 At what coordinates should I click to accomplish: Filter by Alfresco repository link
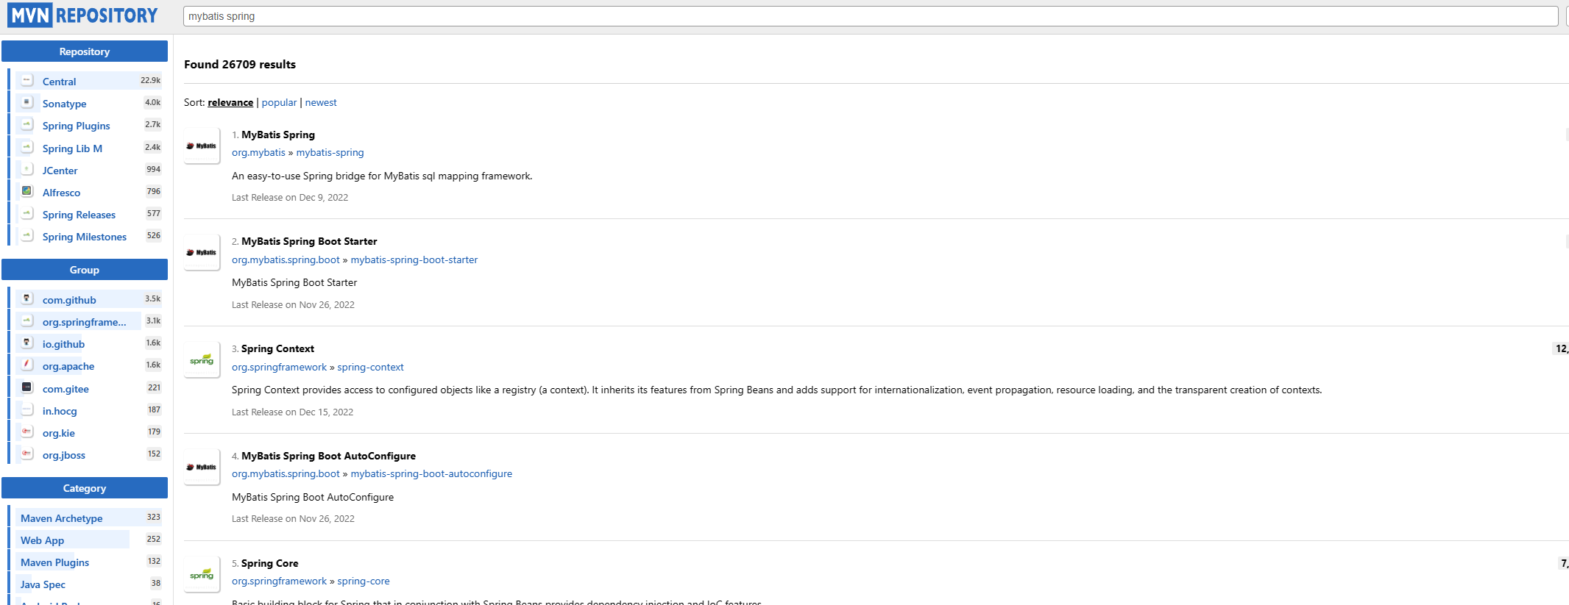click(x=61, y=193)
